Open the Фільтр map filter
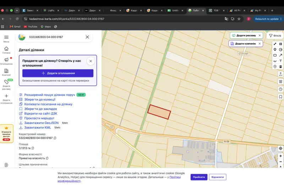The image size is (284, 186). click(x=275, y=36)
